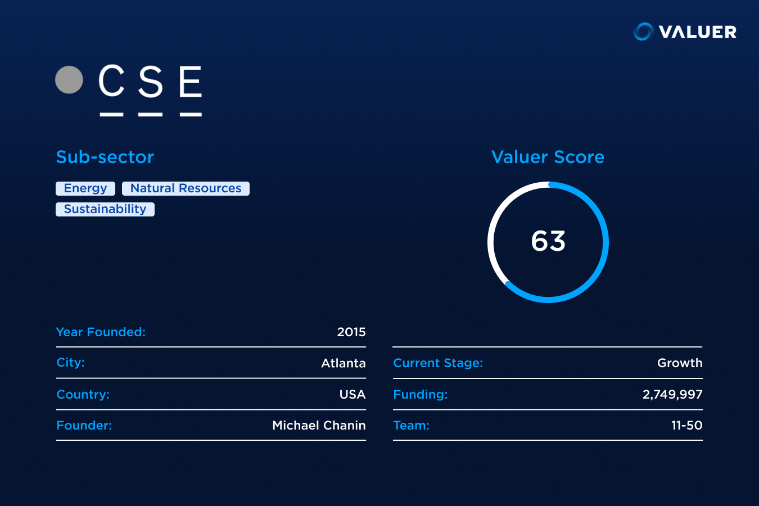Click the City label
Image resolution: width=759 pixels, height=506 pixels.
(x=71, y=363)
